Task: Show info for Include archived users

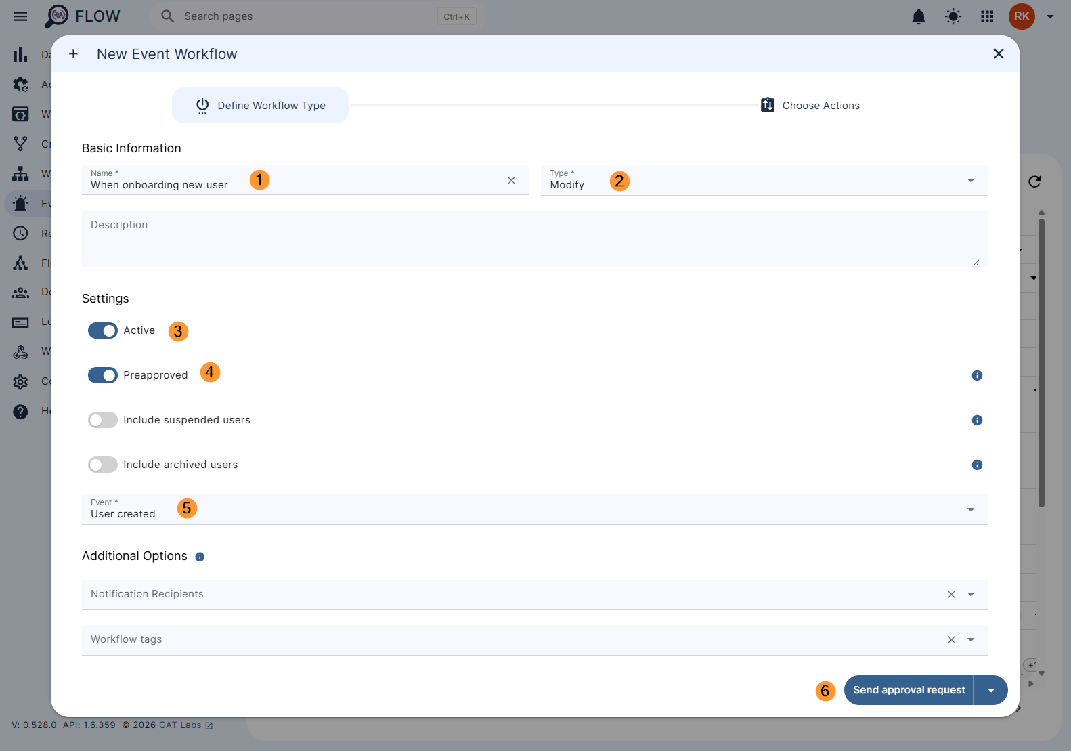Action: pyautogui.click(x=977, y=465)
